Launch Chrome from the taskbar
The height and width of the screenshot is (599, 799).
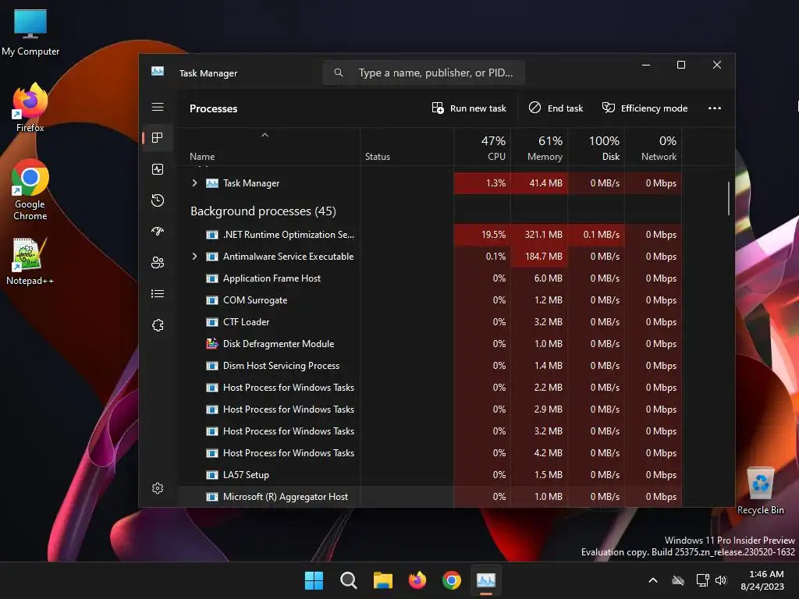[452, 580]
